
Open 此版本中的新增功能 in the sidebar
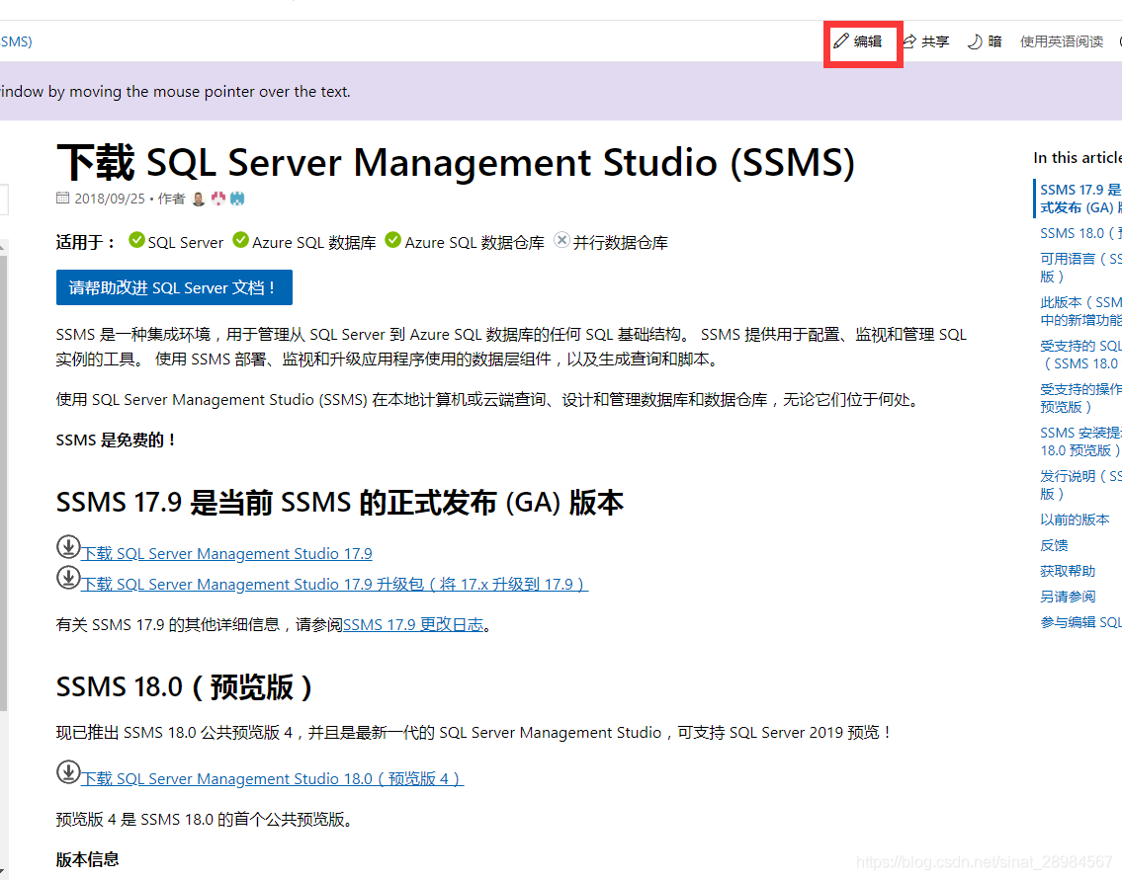pyautogui.click(x=1080, y=311)
